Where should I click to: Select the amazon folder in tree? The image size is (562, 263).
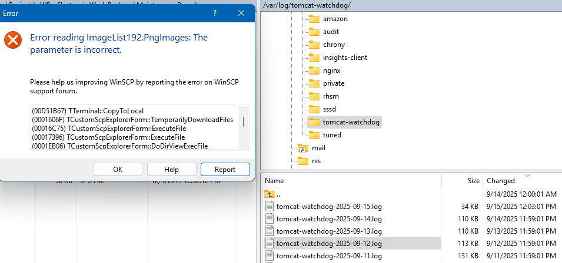(335, 19)
